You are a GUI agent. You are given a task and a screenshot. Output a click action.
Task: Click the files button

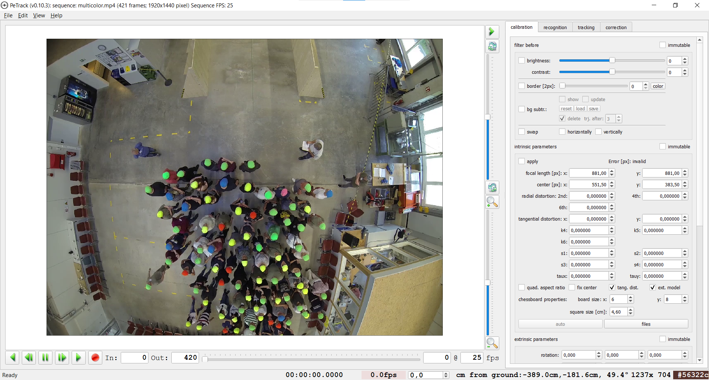[646, 324]
